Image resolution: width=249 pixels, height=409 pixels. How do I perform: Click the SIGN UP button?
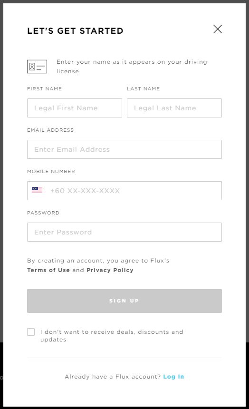[124, 301]
